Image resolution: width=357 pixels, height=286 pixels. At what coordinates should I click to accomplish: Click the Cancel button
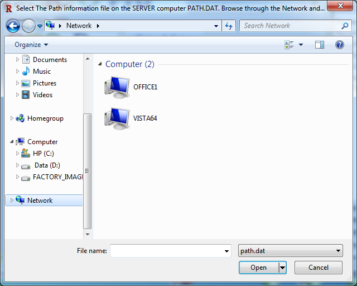[319, 268]
